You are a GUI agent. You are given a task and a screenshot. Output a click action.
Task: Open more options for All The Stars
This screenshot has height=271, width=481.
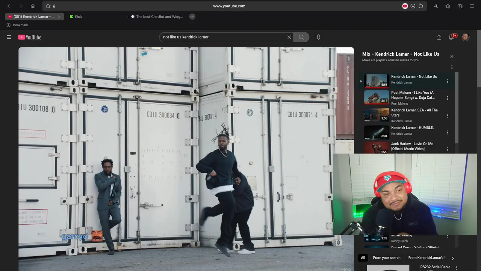[x=448, y=116]
